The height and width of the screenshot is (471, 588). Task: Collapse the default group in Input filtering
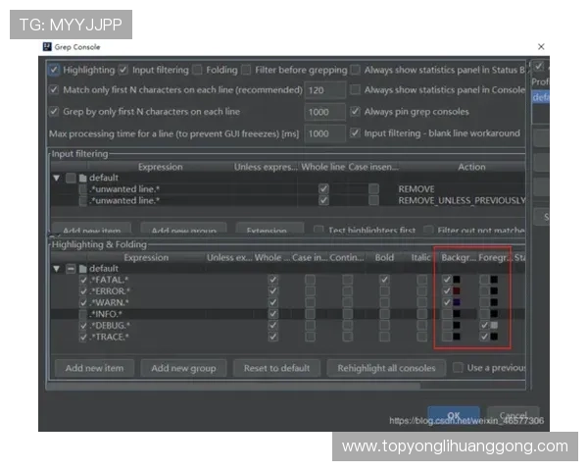pyautogui.click(x=57, y=178)
